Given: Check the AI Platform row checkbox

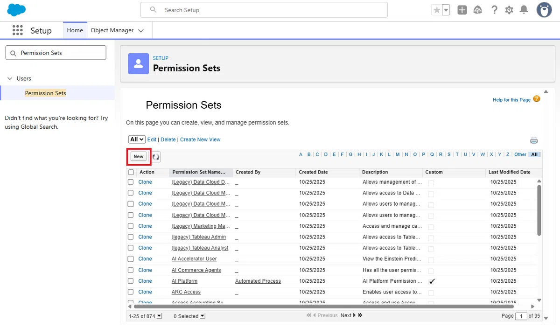Looking at the screenshot, I should pyautogui.click(x=131, y=281).
